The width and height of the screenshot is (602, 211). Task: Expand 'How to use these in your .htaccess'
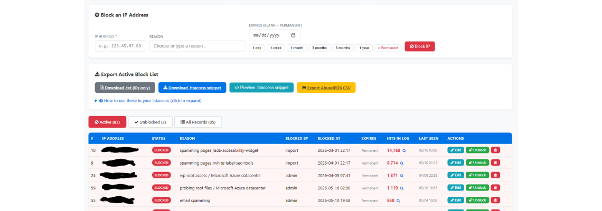coord(148,101)
